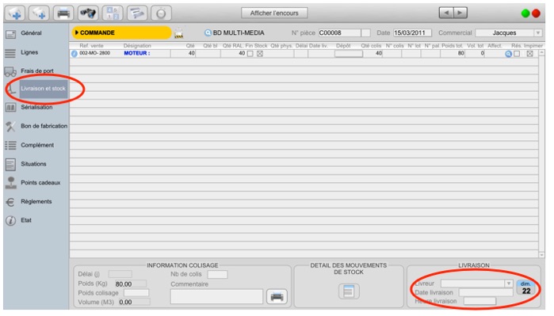The width and height of the screenshot is (554, 316).
Task: Open the Dépôt selector on MOTEUR row
Action: tap(349, 54)
